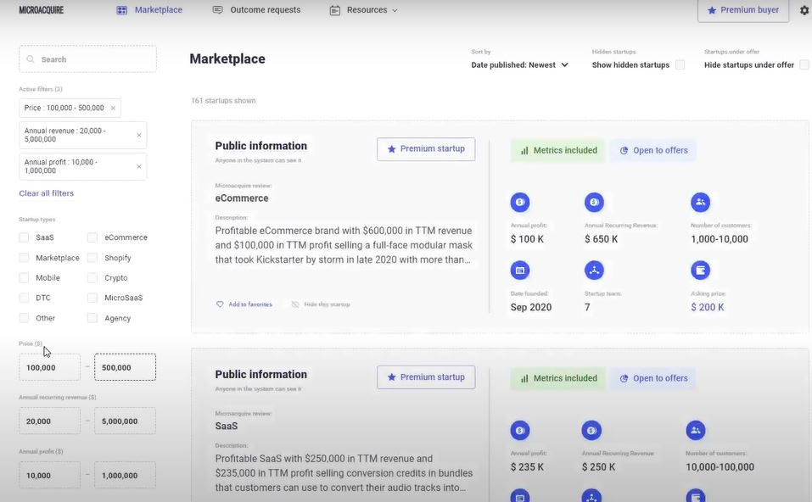
Task: Open the Marketplace nav tab
Action: (x=149, y=10)
